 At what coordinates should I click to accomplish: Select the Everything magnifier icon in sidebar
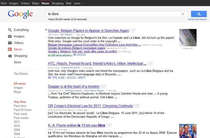(10, 30)
